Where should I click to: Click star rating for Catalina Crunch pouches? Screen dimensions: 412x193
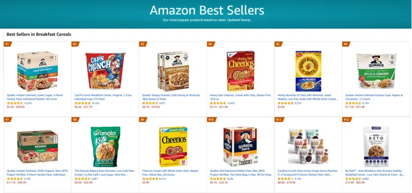(x=285, y=179)
